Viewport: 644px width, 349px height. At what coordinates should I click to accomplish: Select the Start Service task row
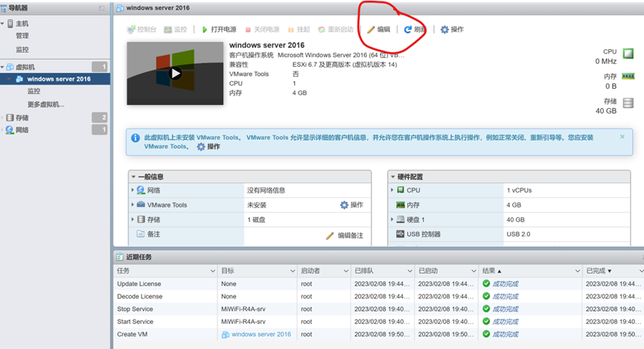tap(379, 321)
